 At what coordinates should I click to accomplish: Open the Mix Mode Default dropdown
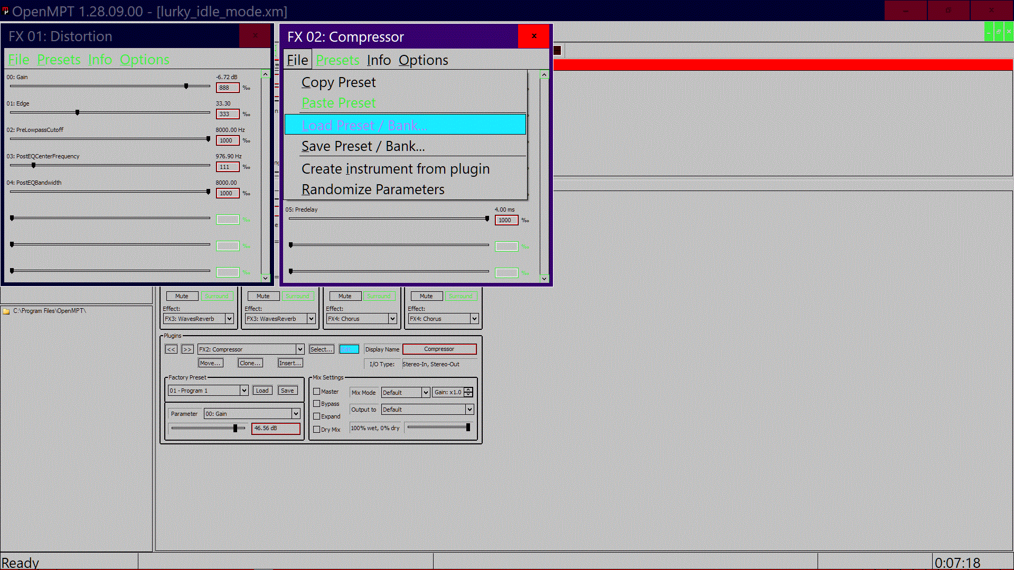click(425, 393)
